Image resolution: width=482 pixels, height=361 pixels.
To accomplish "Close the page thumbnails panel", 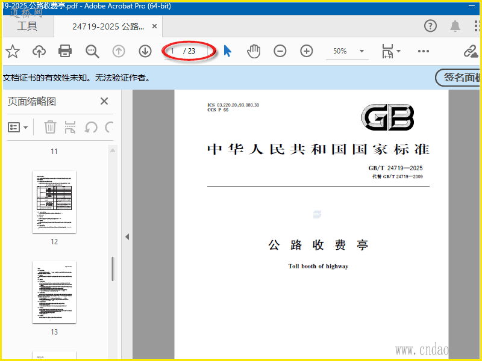I will 104,101.
